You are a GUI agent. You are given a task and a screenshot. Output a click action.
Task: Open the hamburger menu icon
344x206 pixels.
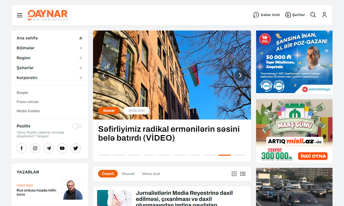click(x=20, y=15)
